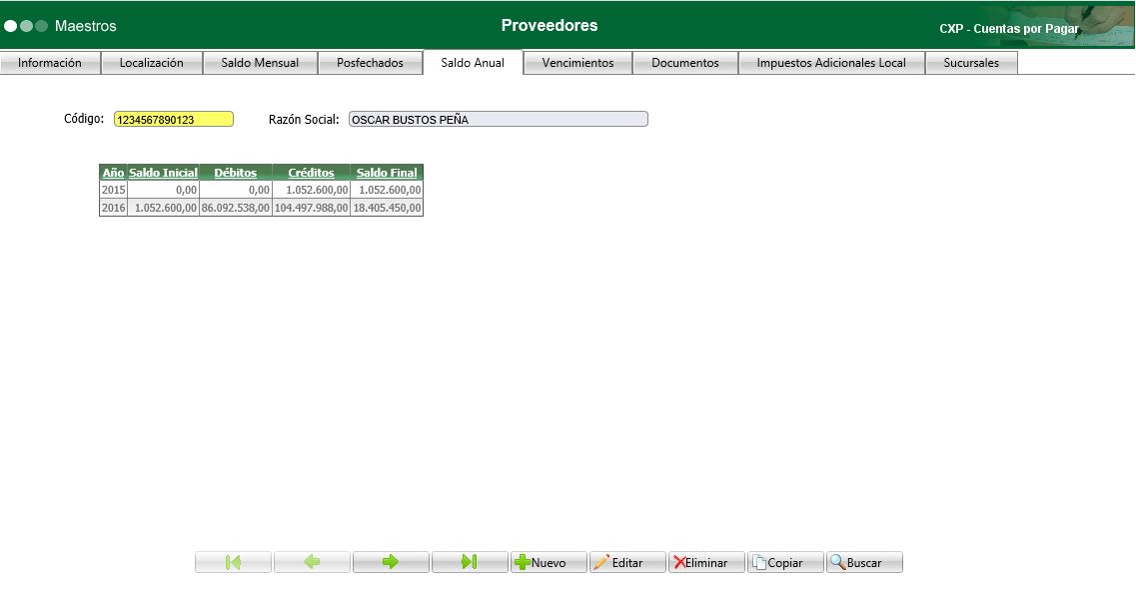Click the Código input field

click(x=174, y=120)
